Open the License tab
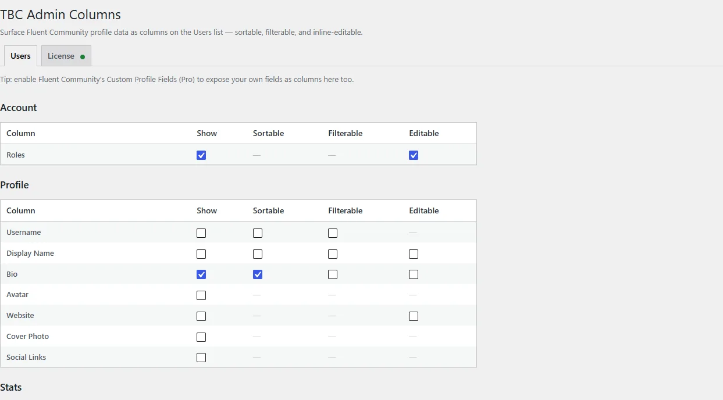 click(x=66, y=56)
